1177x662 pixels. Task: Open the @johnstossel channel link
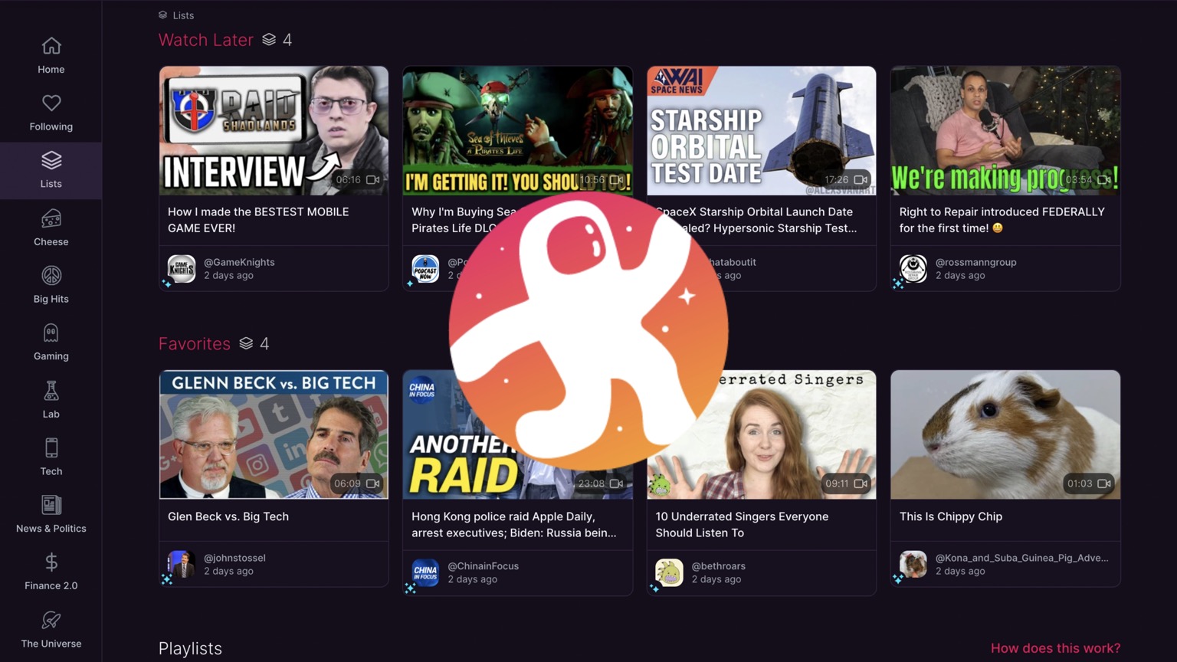pos(234,558)
